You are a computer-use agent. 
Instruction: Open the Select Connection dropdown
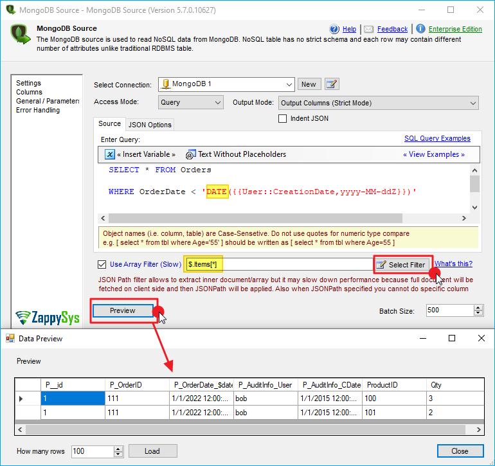(x=289, y=84)
